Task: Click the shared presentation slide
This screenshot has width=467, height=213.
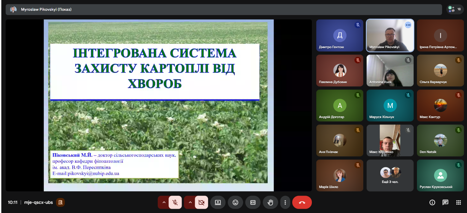Action: coord(159,105)
